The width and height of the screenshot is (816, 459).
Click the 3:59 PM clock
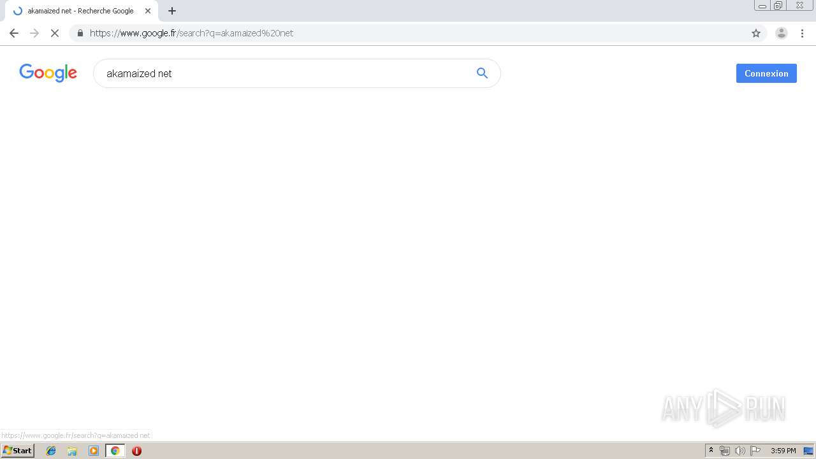click(783, 451)
